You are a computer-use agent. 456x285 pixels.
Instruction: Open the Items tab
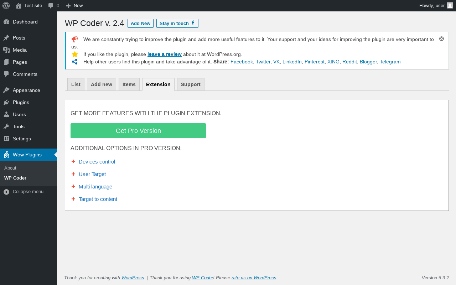click(129, 84)
